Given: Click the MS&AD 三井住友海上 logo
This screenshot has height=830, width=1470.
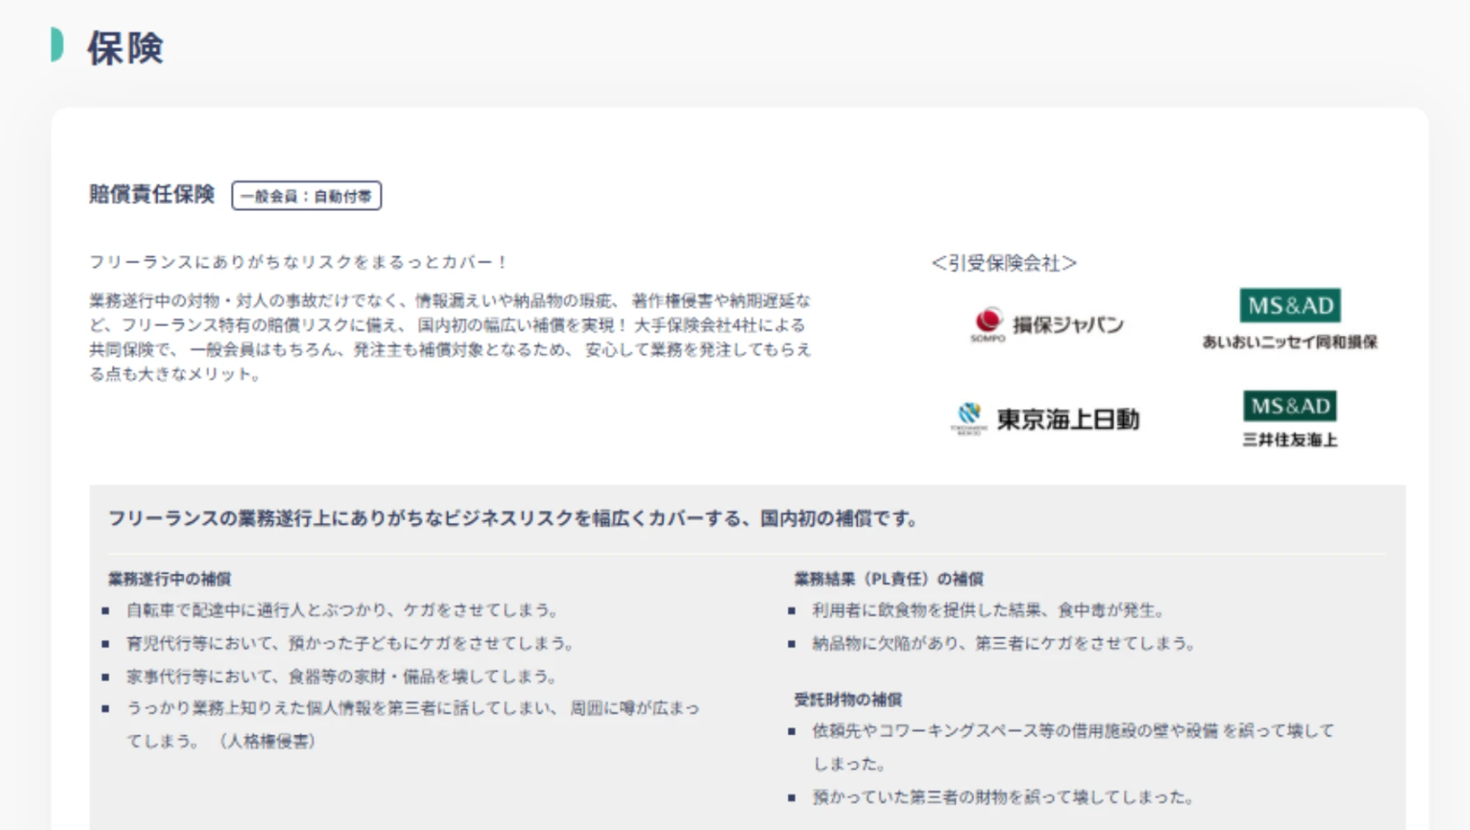Looking at the screenshot, I should tap(1290, 419).
